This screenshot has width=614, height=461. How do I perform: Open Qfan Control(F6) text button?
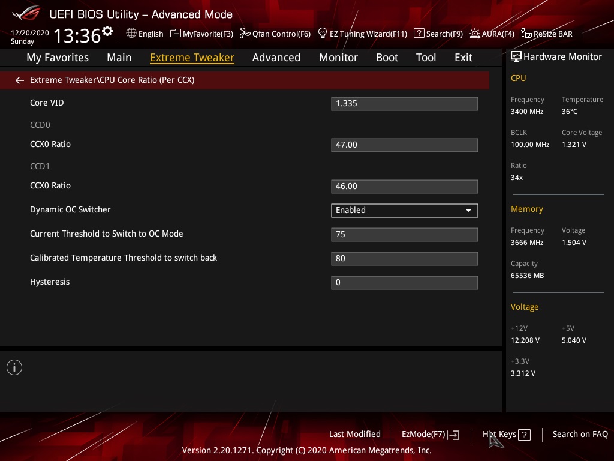click(282, 34)
